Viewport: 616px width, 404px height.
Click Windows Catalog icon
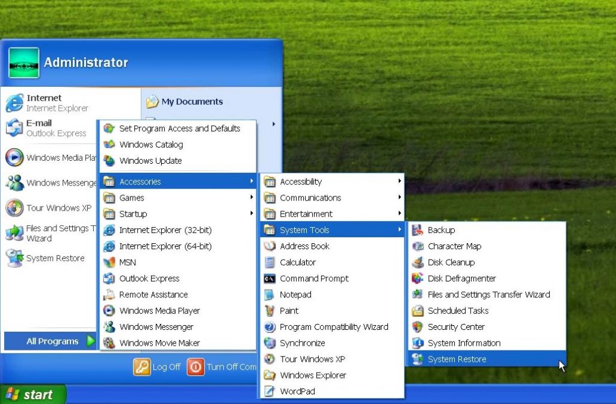[109, 145]
